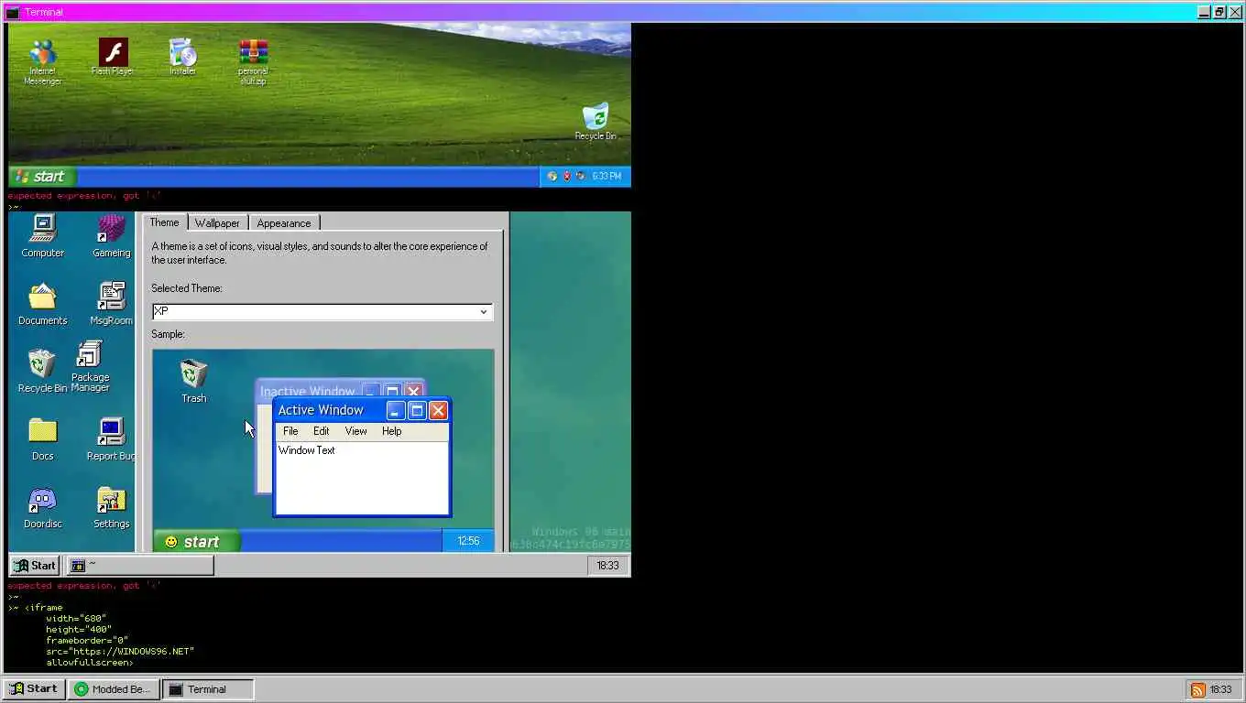1246x703 pixels.
Task: Switch to the Theme tab
Action: 164,222
